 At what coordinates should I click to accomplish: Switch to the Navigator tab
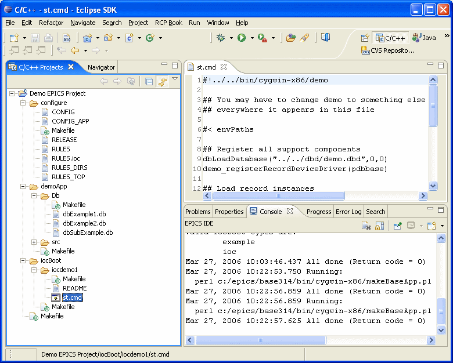click(x=101, y=67)
